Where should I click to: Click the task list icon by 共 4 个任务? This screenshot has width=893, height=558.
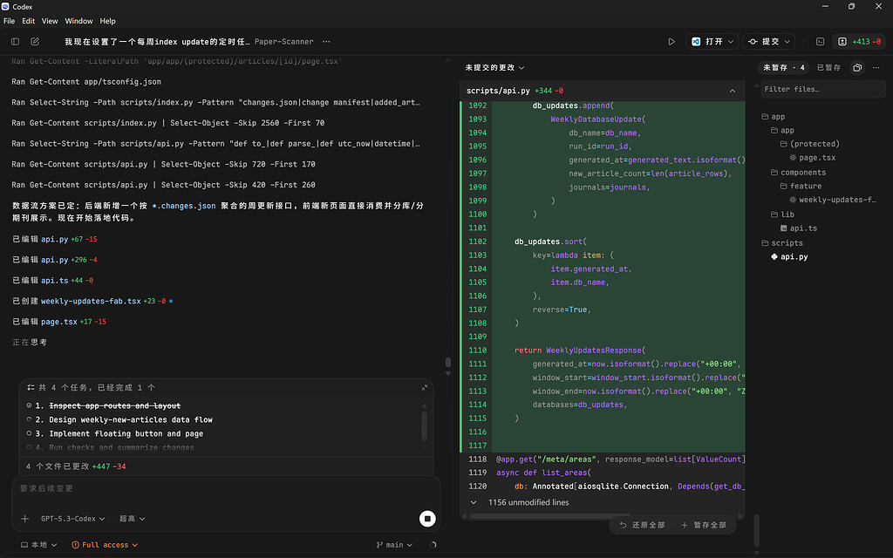(x=31, y=388)
